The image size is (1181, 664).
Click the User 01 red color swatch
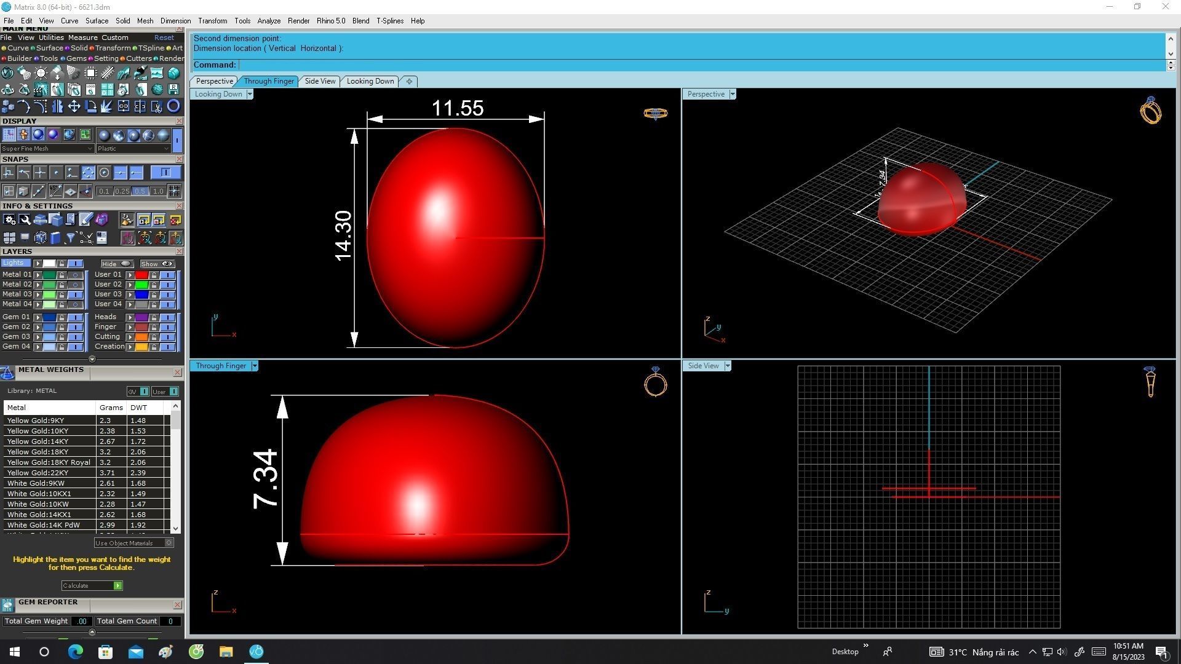(141, 275)
